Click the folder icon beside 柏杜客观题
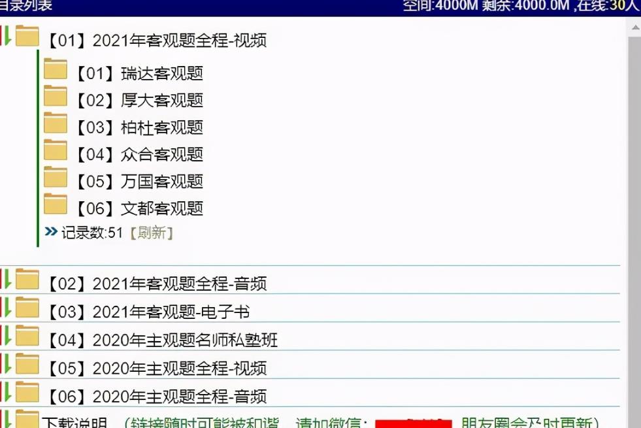The image size is (641, 428). tap(56, 123)
